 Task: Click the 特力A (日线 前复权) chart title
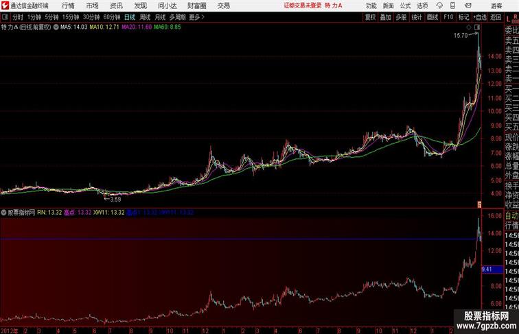pyautogui.click(x=26, y=27)
